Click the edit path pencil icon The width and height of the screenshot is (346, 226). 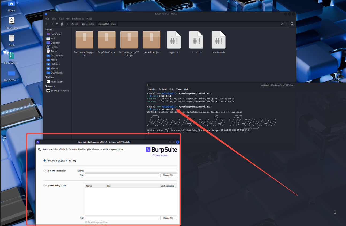[x=282, y=24]
